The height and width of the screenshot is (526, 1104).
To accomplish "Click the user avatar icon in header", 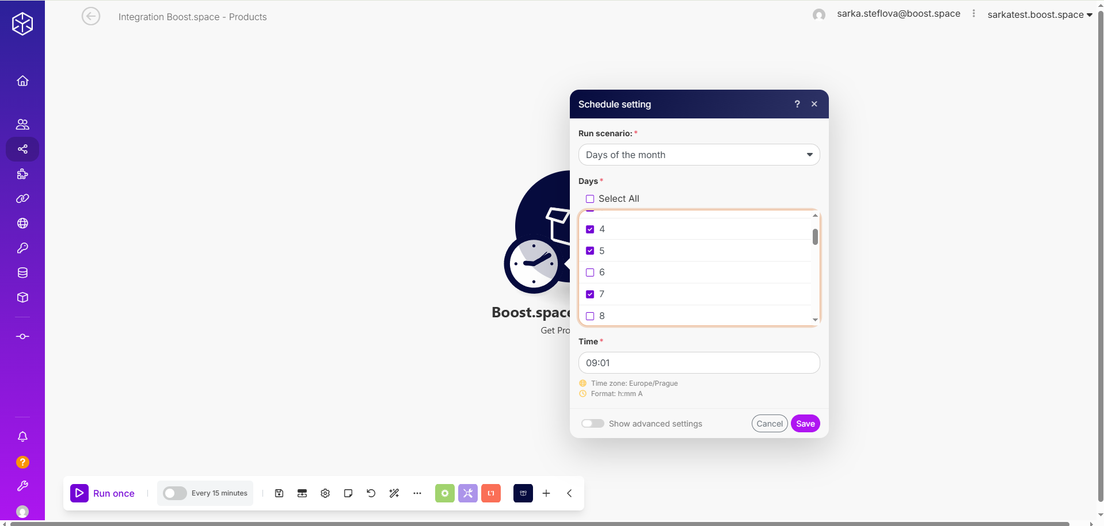I will (819, 15).
